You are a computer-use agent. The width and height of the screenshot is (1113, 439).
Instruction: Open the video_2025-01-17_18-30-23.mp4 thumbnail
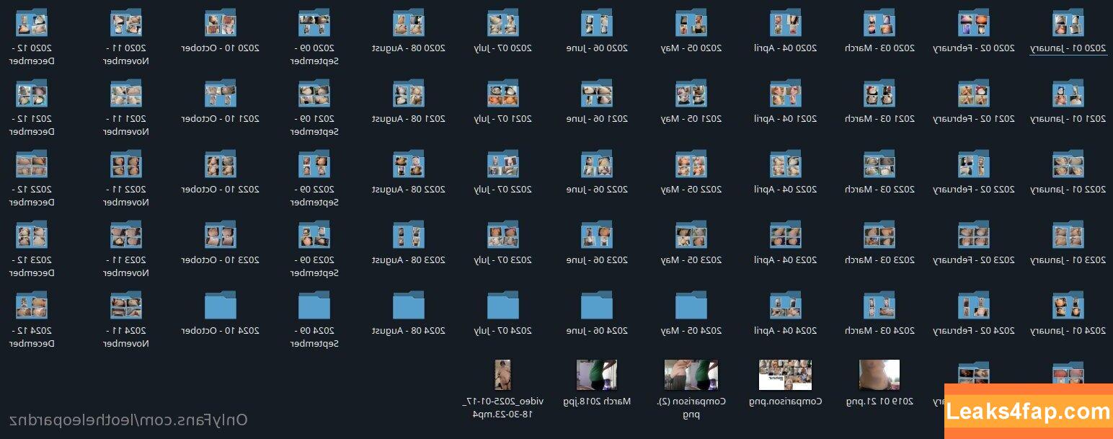[503, 376]
